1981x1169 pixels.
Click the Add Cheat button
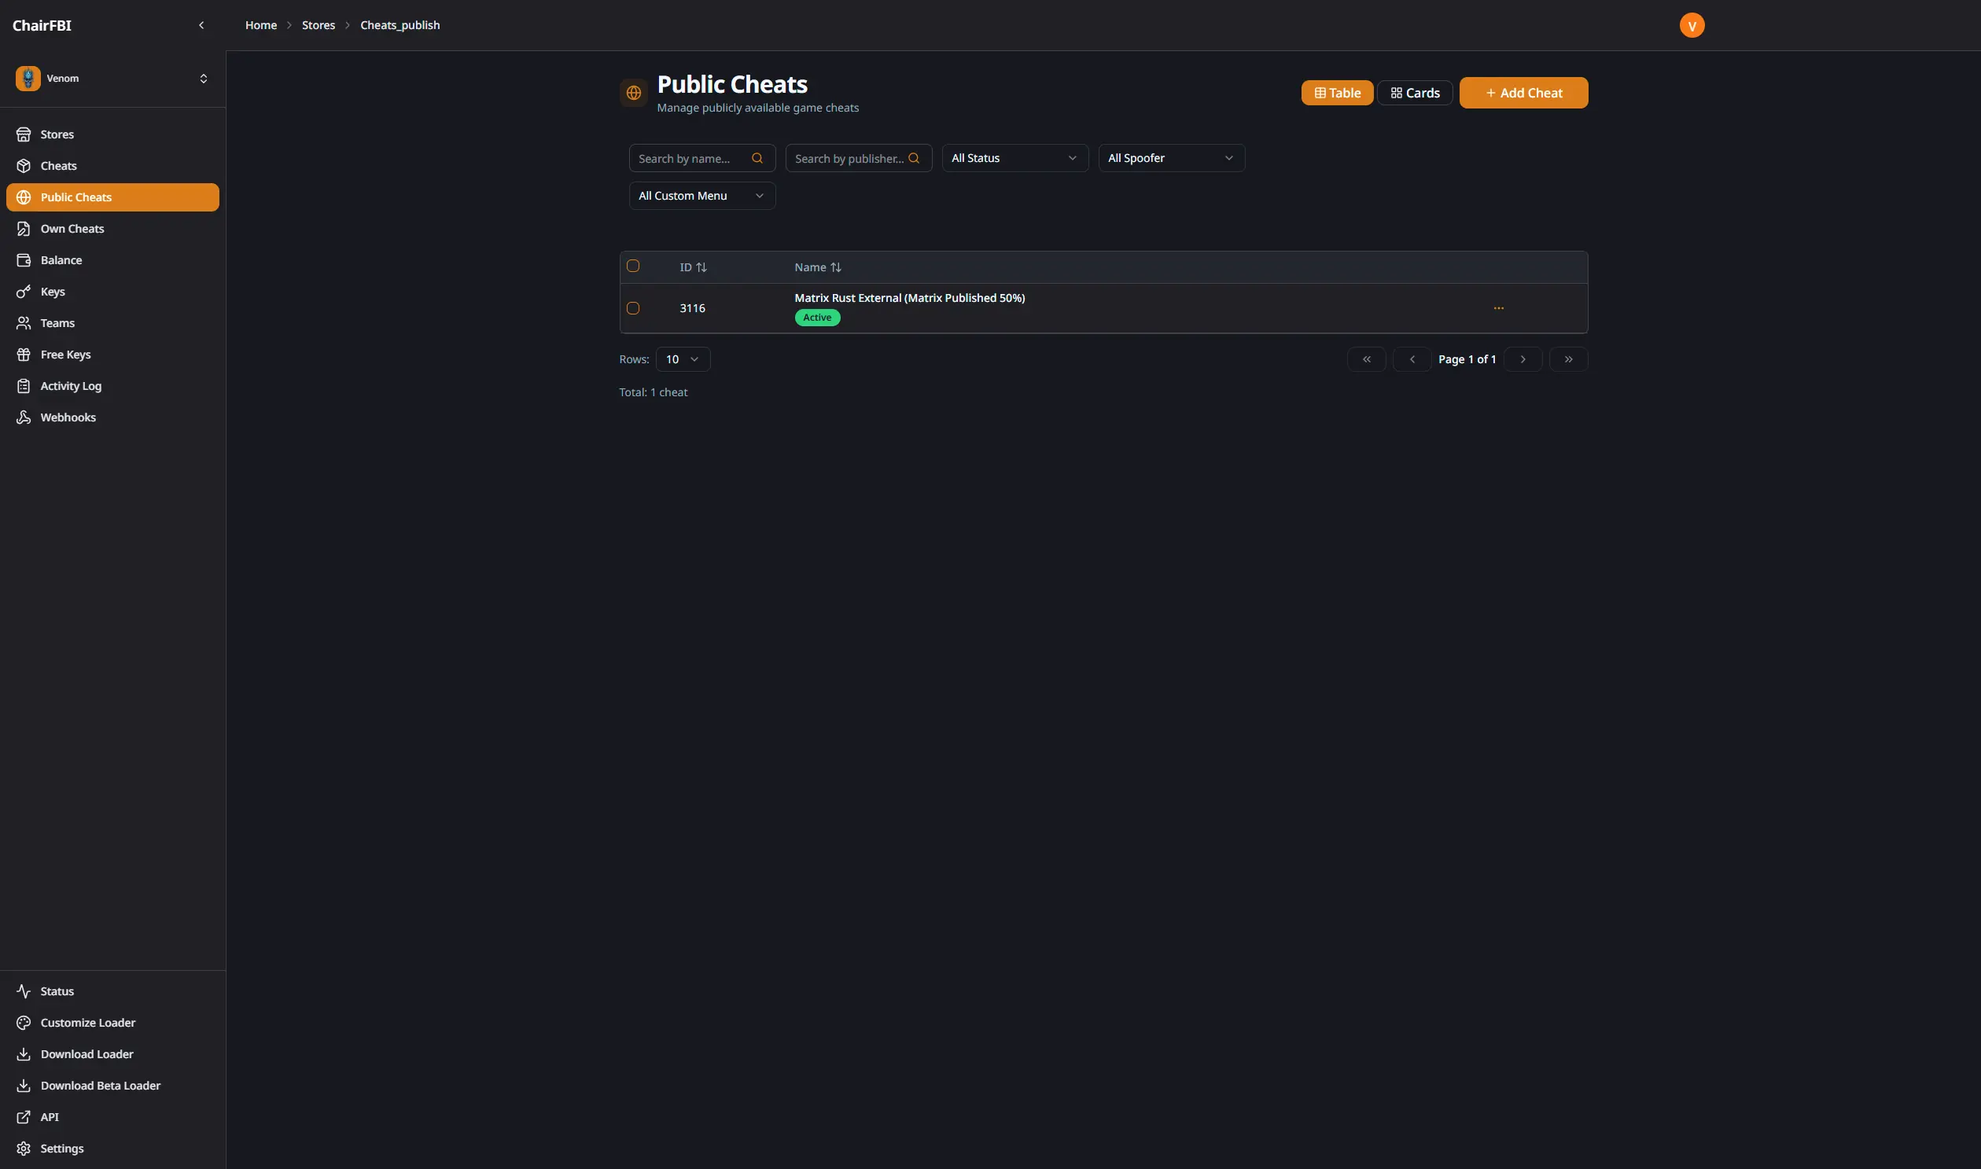click(1523, 92)
